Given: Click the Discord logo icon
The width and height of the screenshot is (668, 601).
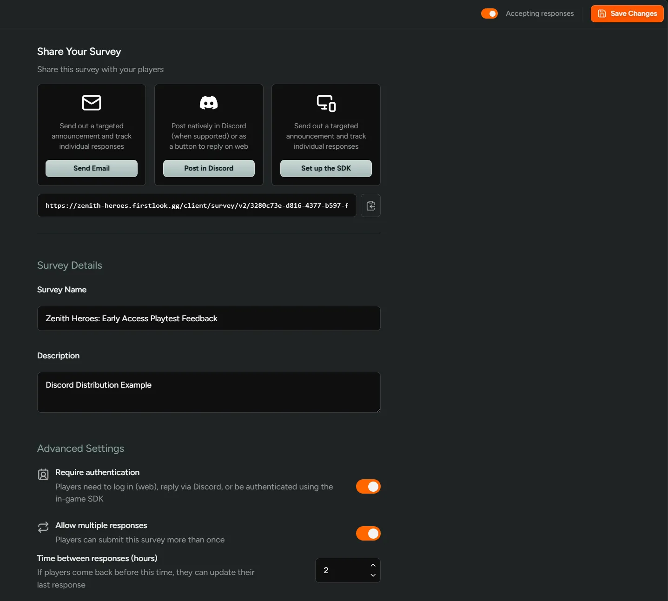Looking at the screenshot, I should pyautogui.click(x=208, y=103).
